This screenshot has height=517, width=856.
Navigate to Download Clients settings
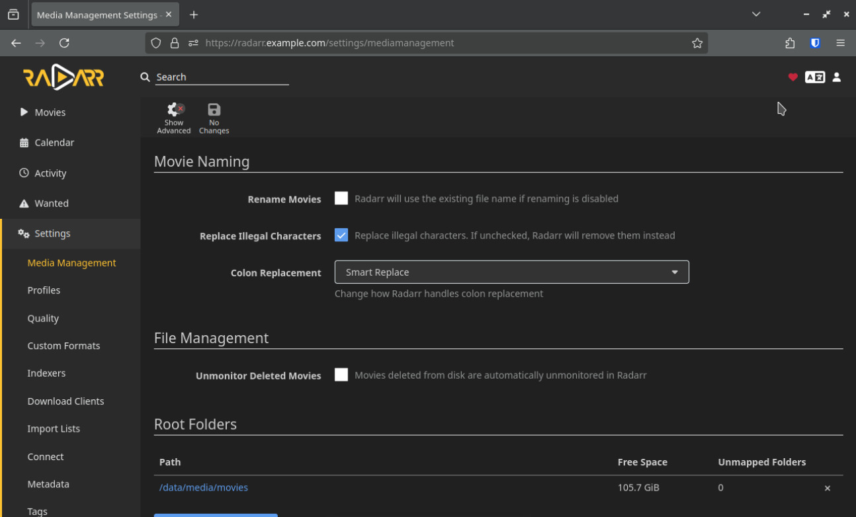click(65, 401)
